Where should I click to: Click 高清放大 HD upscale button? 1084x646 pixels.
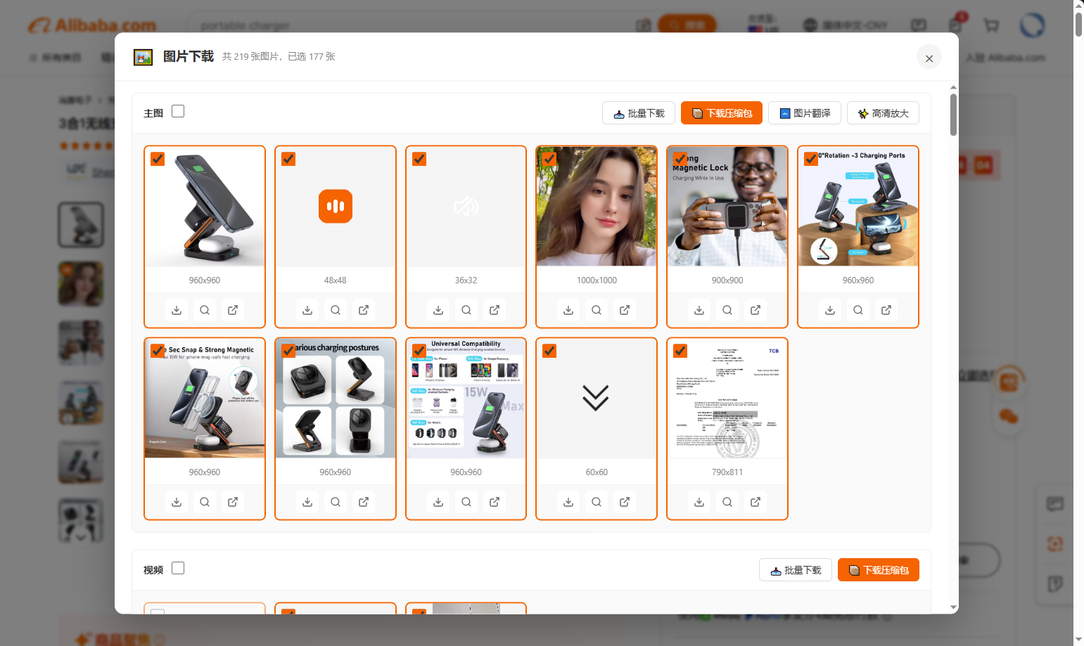coord(883,113)
